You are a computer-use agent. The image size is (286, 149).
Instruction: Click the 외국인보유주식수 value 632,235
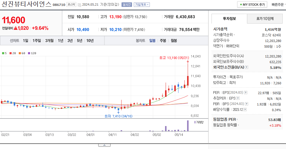coord(275,62)
